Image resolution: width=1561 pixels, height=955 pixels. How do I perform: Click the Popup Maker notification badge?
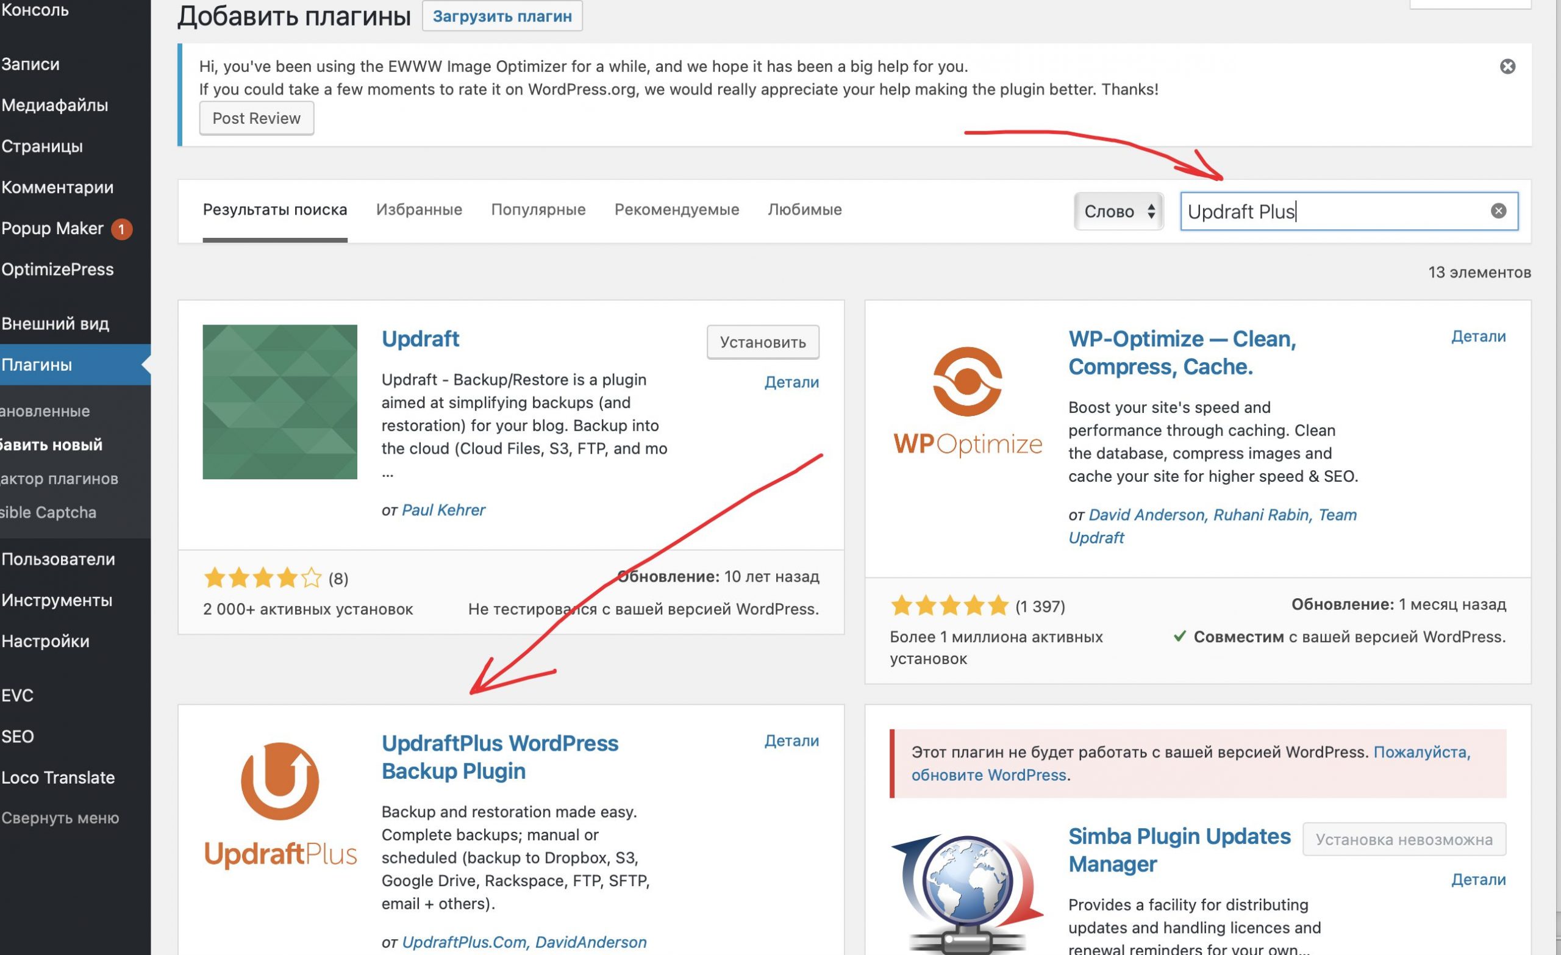pyautogui.click(x=121, y=229)
